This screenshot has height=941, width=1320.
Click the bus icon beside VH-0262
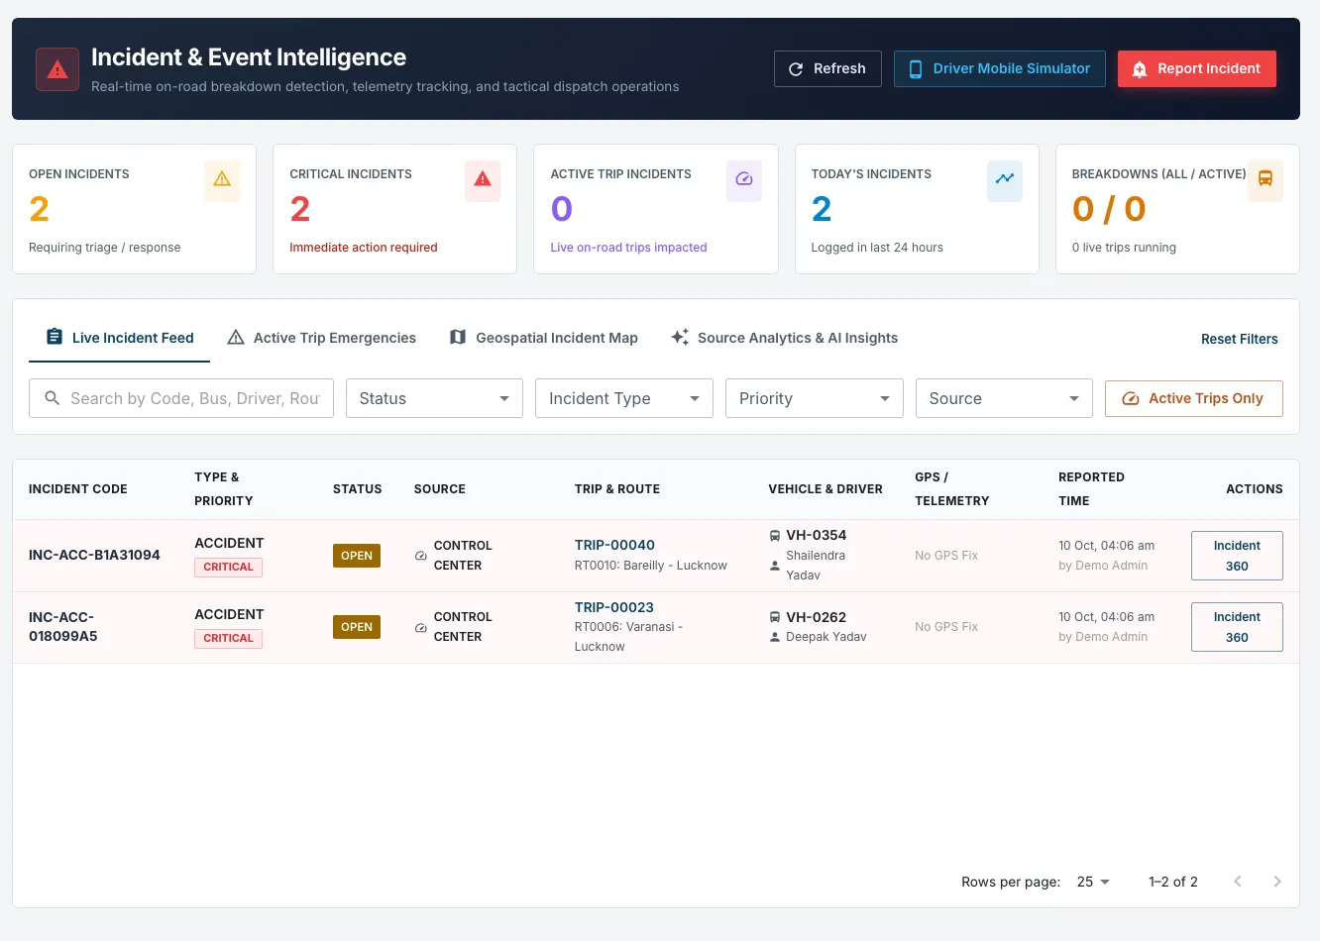775,617
